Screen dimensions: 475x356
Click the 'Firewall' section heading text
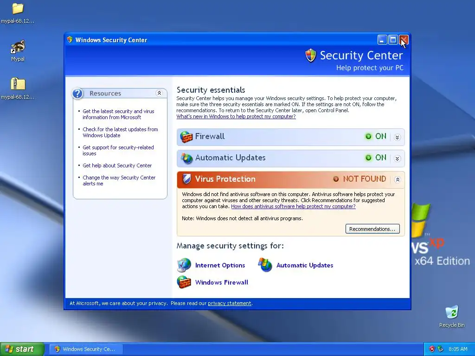pos(210,136)
